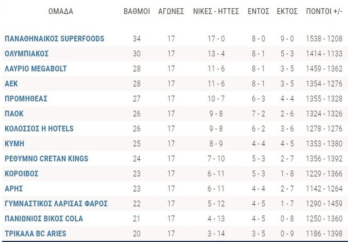Select the ΛΑΥΡΙΟ MEGABOLT team link
This screenshot has width=348, height=242.
click(x=36, y=69)
